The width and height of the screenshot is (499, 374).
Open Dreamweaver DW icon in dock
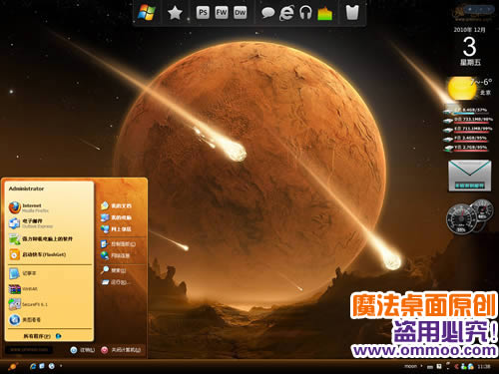click(x=240, y=13)
